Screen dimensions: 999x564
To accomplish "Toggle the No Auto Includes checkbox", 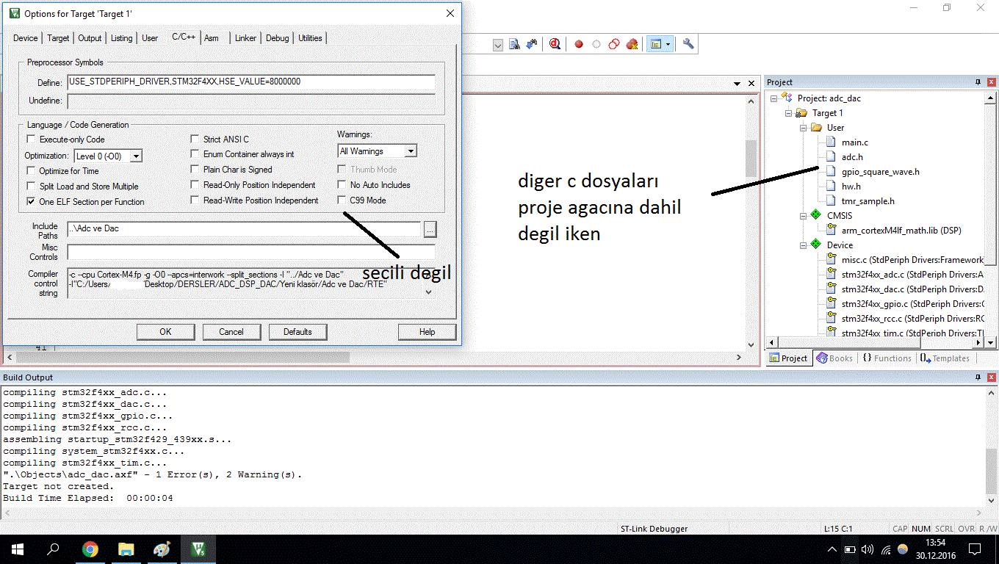I will 342,185.
